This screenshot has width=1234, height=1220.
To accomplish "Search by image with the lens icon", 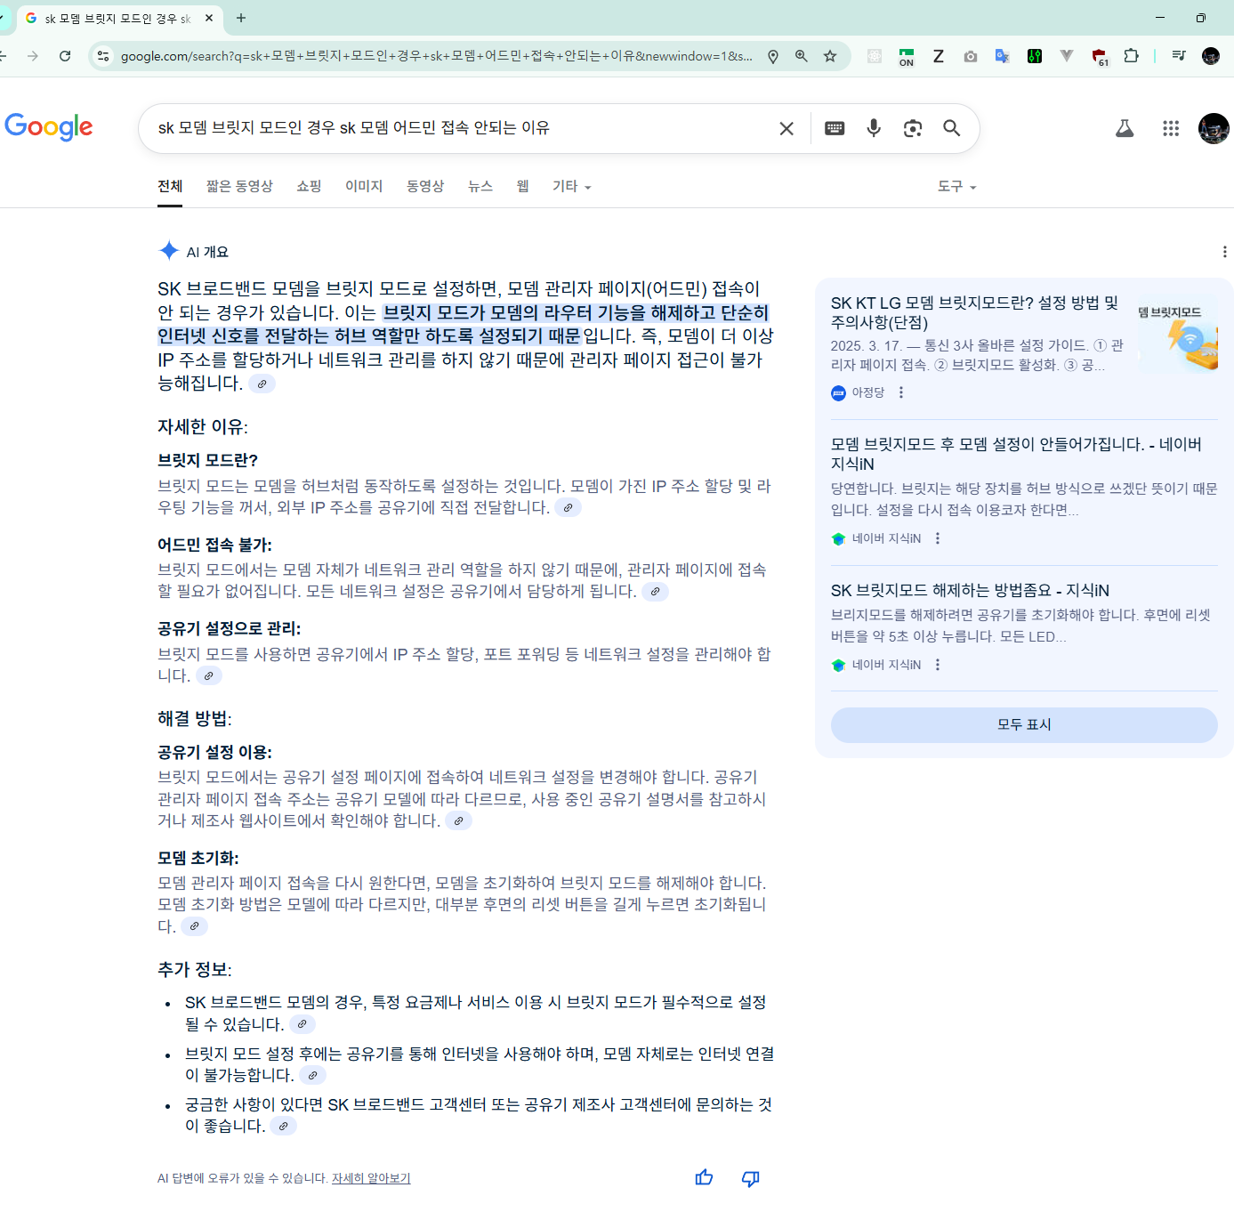I will click(913, 128).
